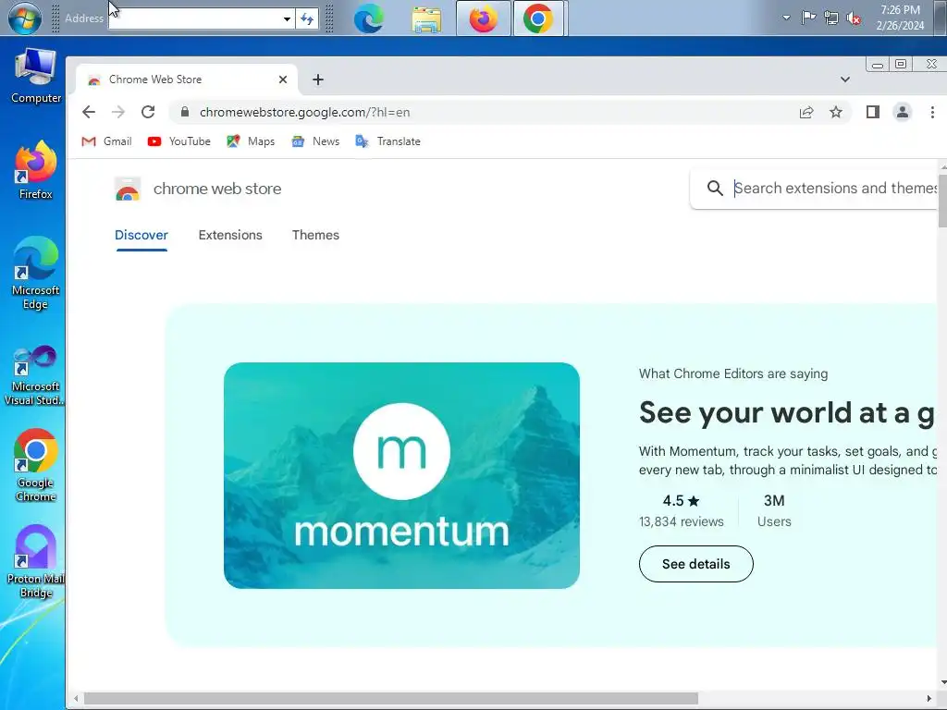Switch to the Themes tab
The width and height of the screenshot is (947, 710).
tap(315, 235)
